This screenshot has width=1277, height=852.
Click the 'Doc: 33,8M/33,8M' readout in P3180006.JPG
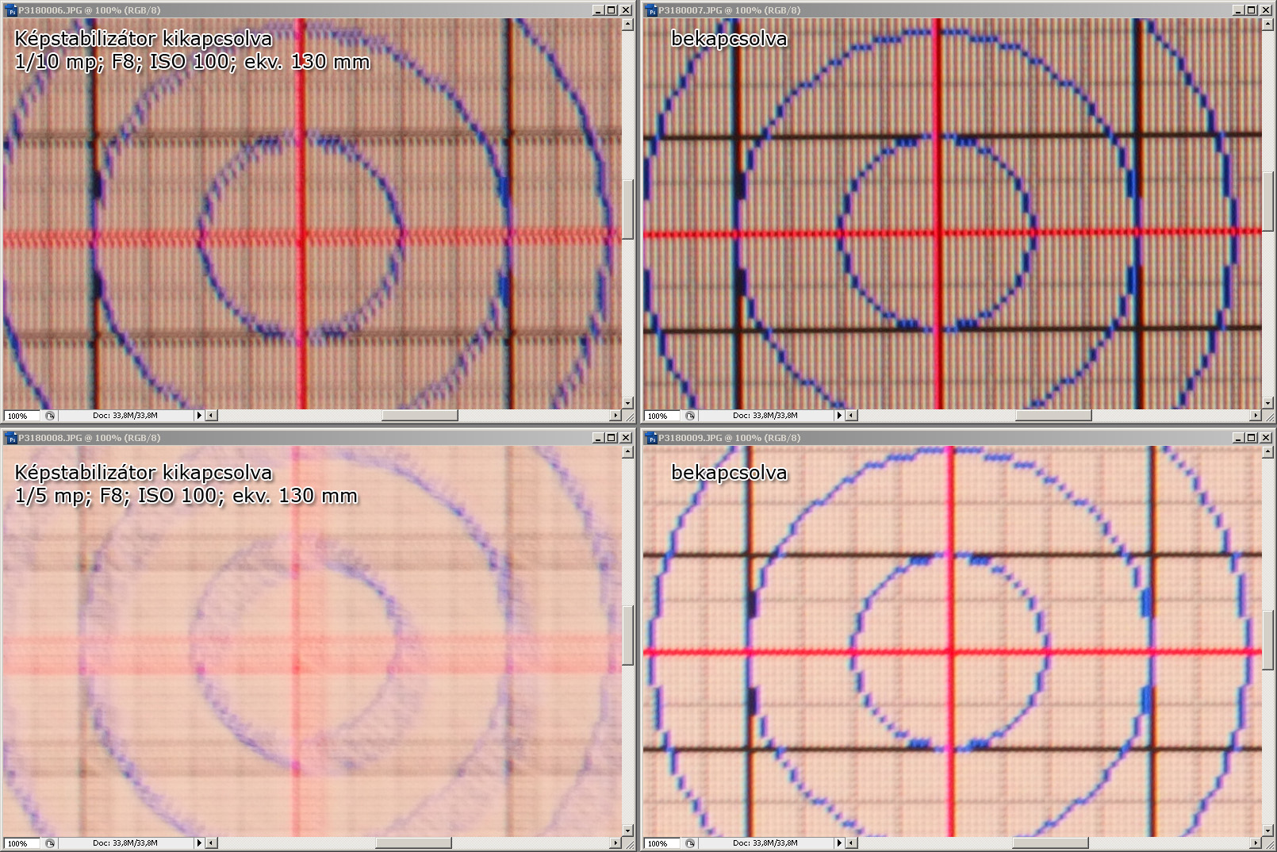point(125,416)
